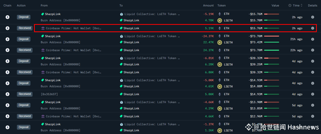Open SharpLink recipient in 24.37K received row
The image size is (321, 134).
pos(131,50)
